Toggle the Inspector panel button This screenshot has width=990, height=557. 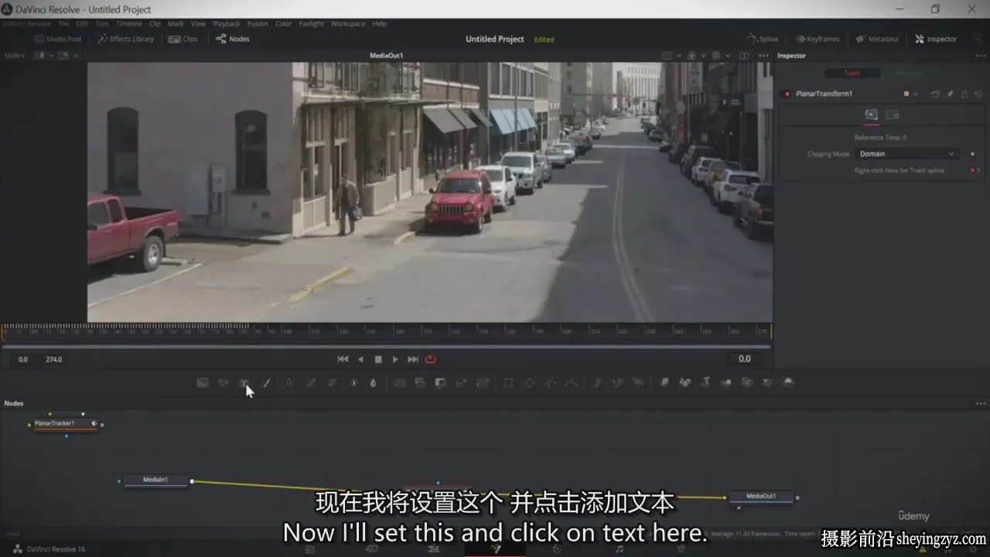[x=936, y=39]
